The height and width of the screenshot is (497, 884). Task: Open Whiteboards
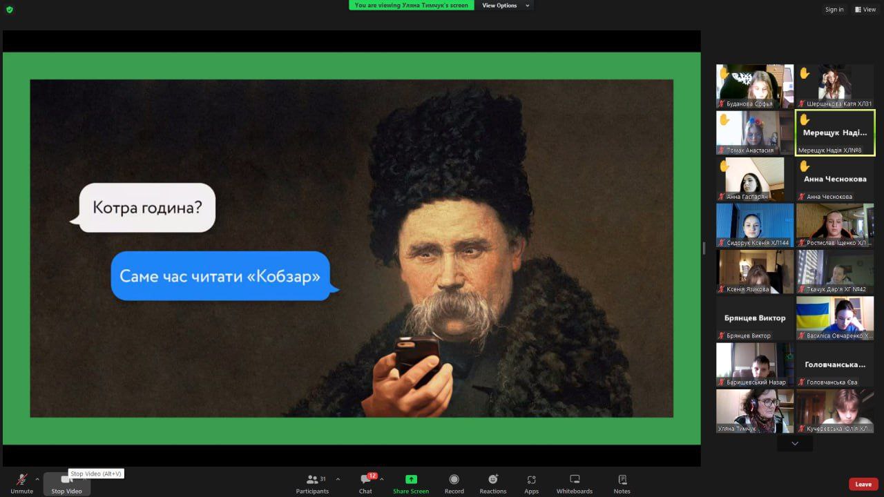tap(574, 483)
